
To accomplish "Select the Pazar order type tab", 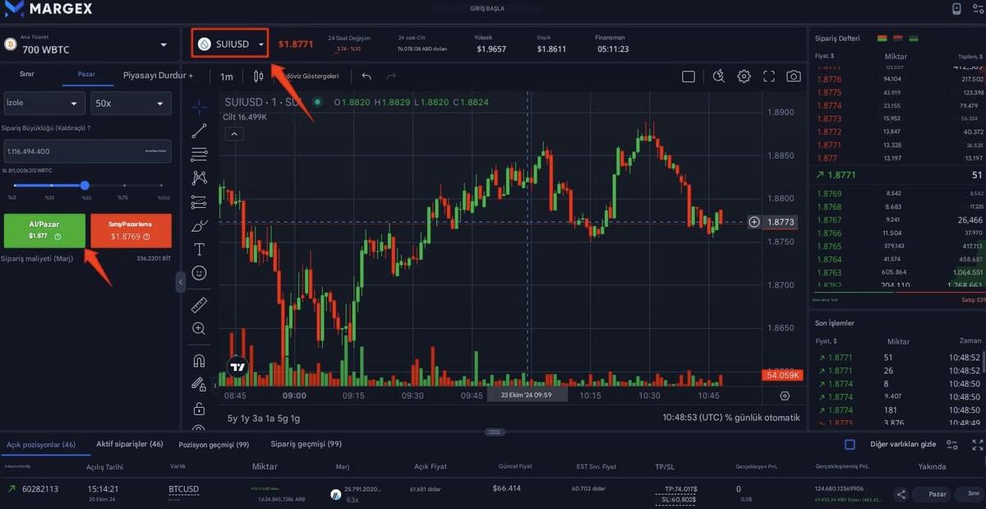I will tap(86, 74).
